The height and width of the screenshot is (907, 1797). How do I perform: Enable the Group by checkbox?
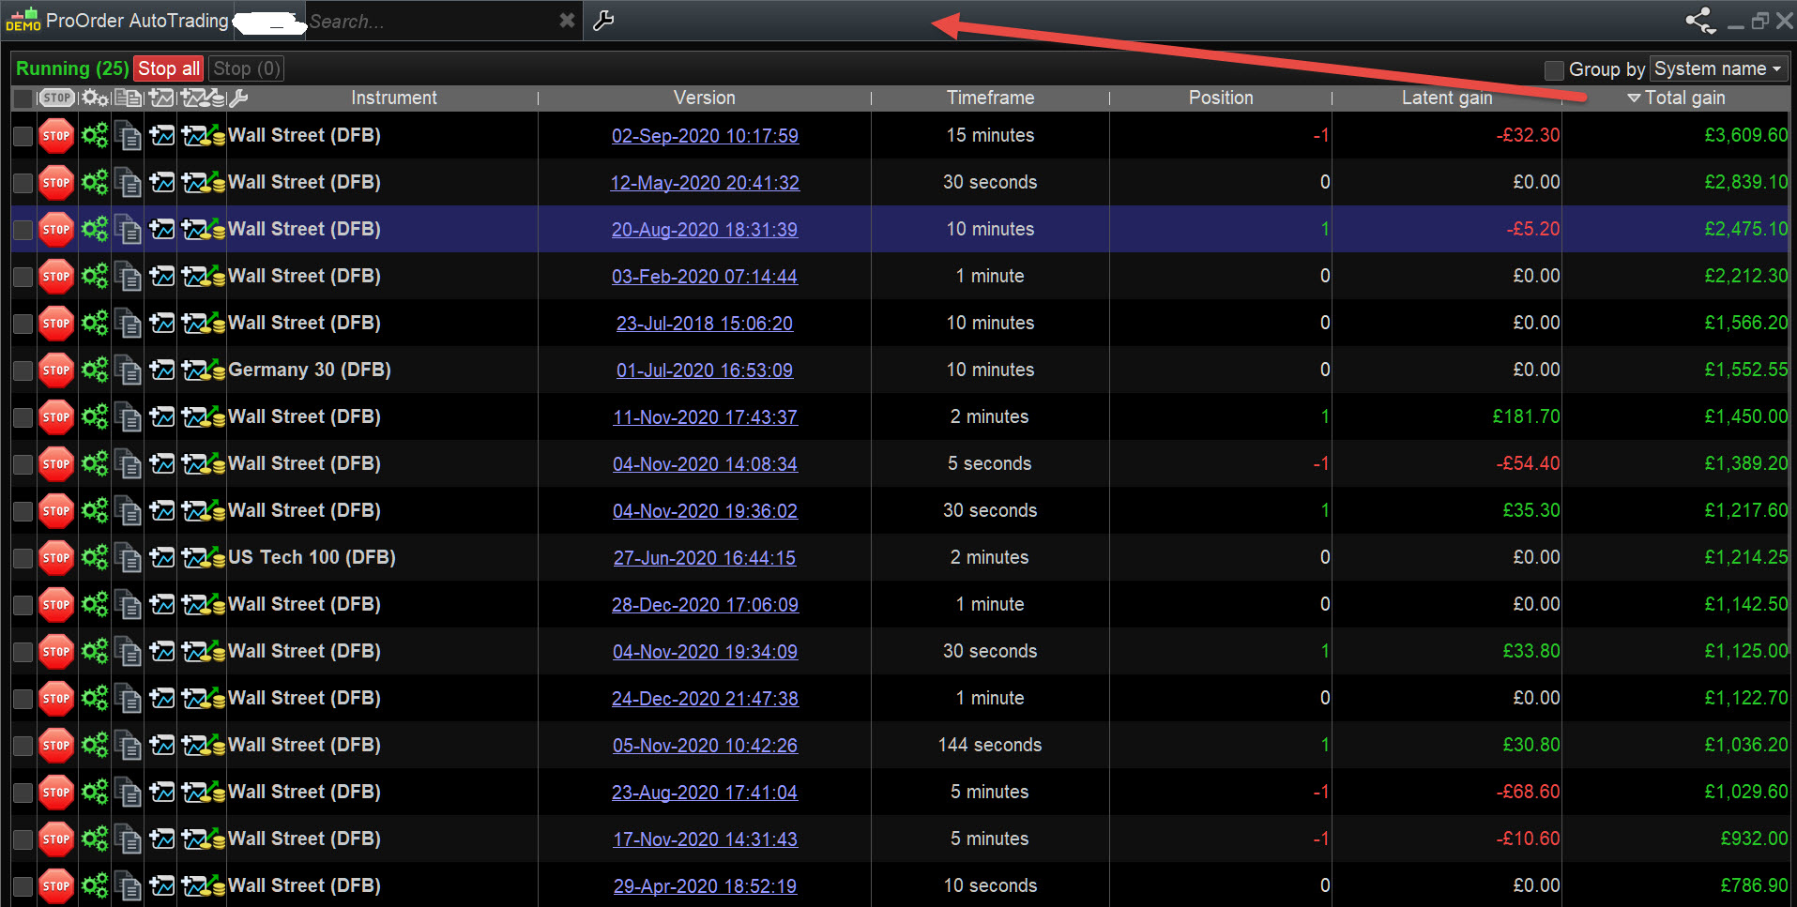point(1554,69)
